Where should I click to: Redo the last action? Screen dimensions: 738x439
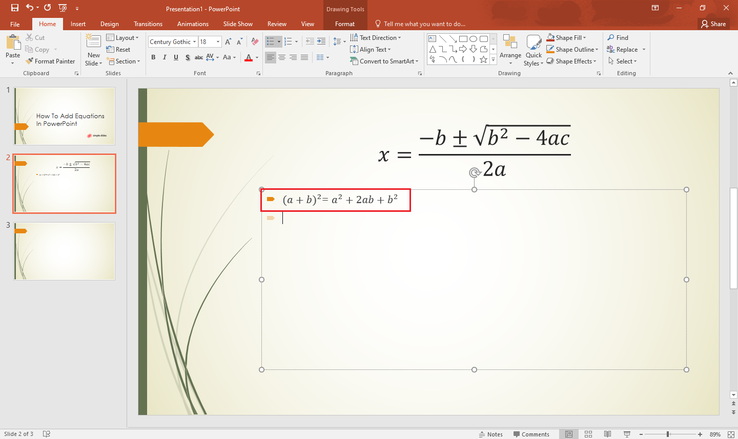point(47,8)
